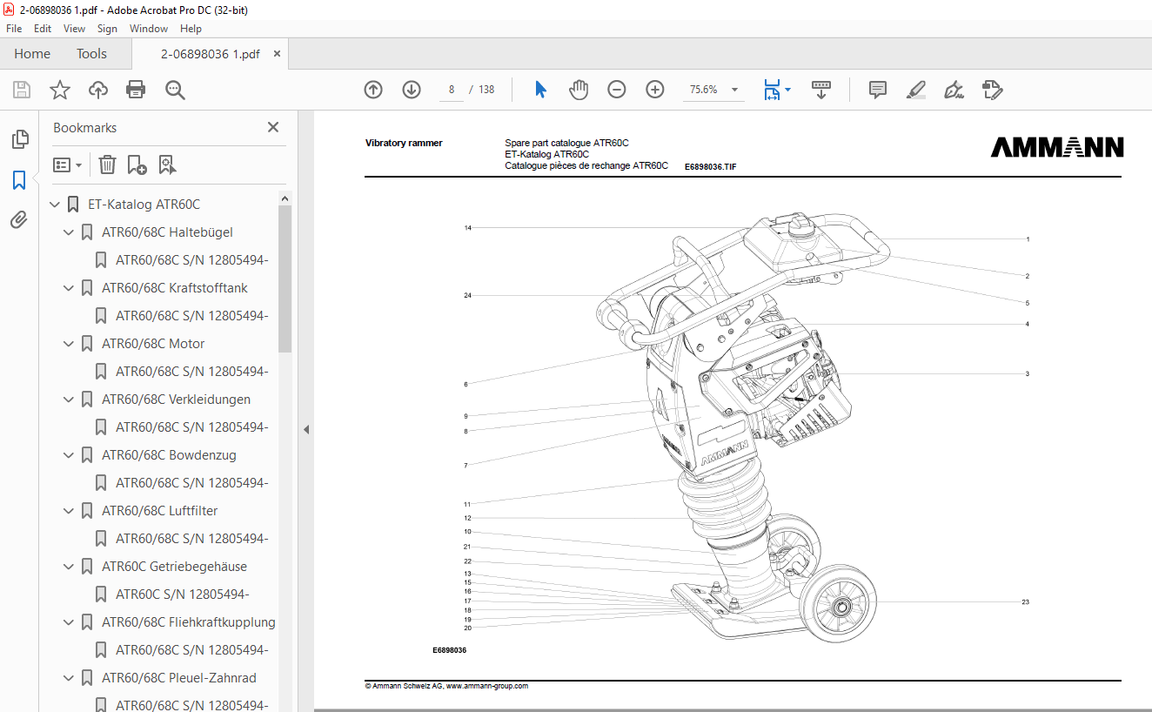Click the upload to cloud icon
Image resolution: width=1152 pixels, height=712 pixels.
(x=98, y=90)
